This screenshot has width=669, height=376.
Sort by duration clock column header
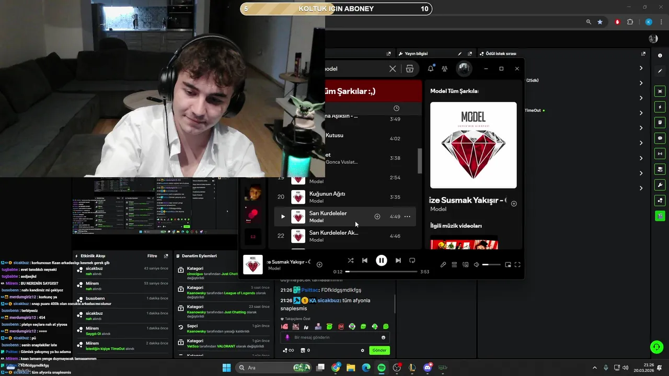(x=396, y=108)
